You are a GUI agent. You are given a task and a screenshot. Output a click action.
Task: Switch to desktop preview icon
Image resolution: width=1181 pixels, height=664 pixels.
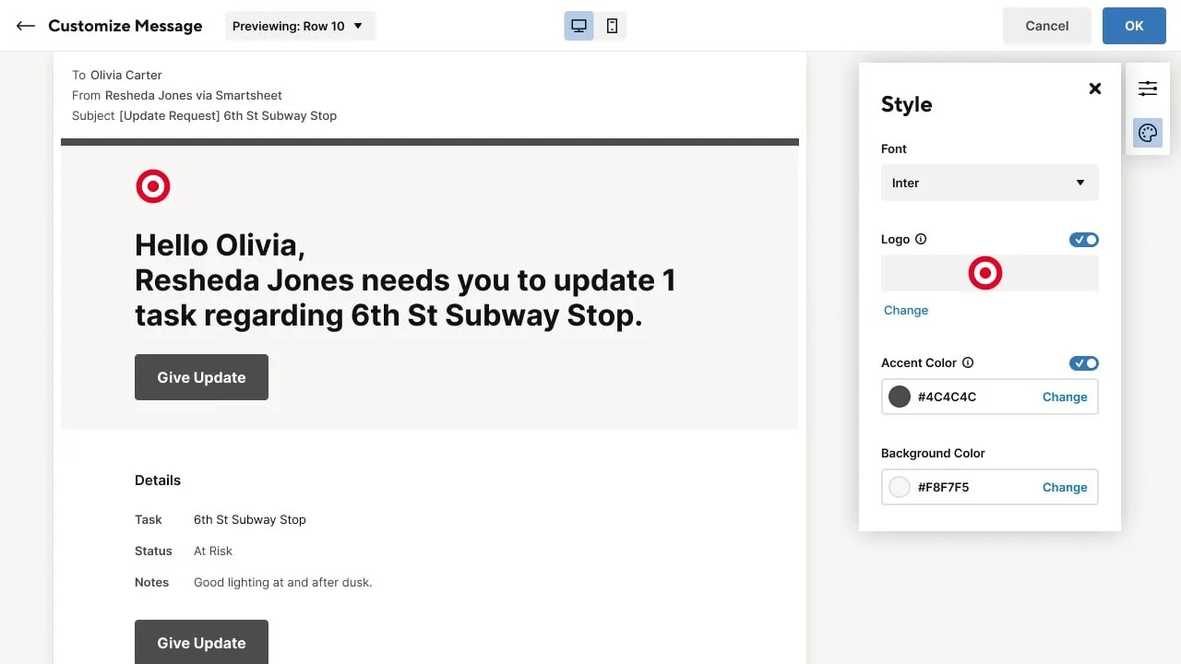[x=579, y=26]
